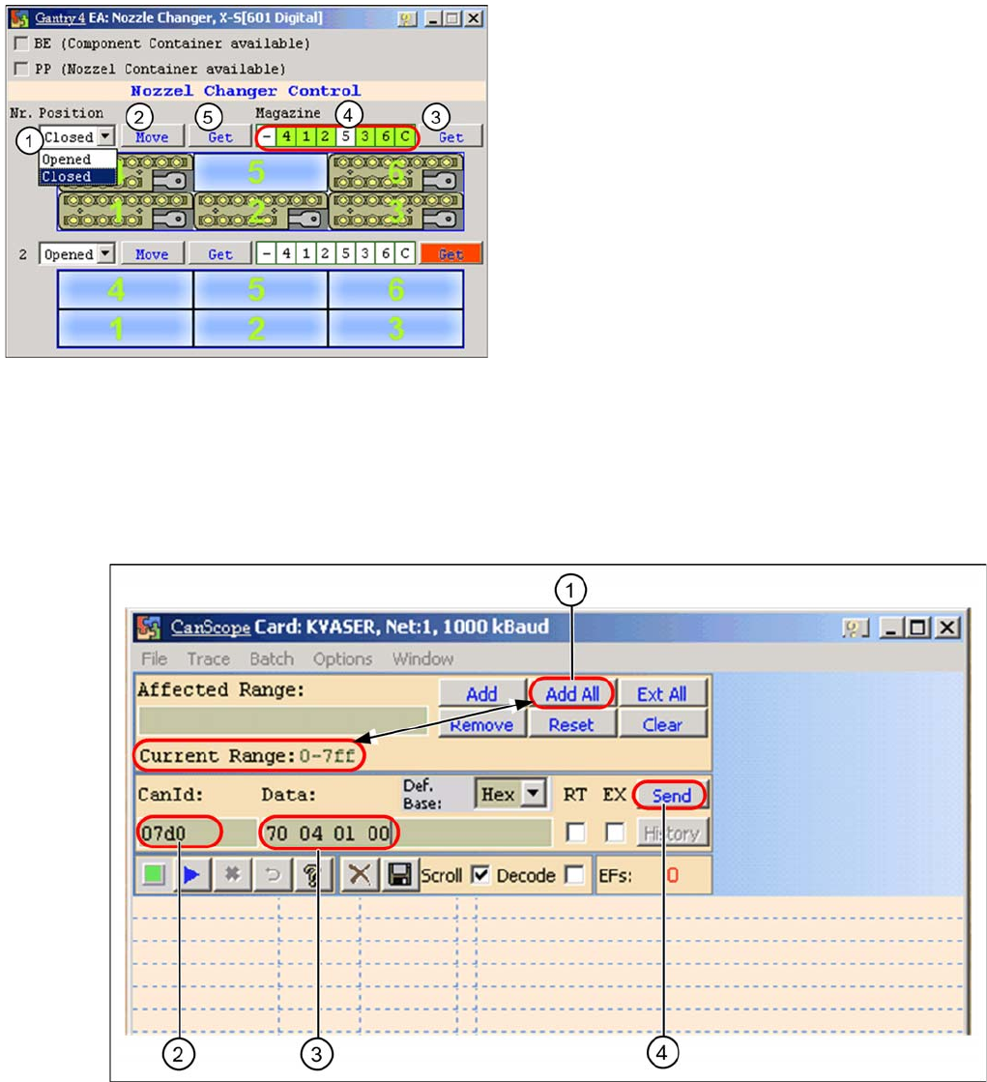Click the magazine Get button for changer 1

(x=451, y=136)
